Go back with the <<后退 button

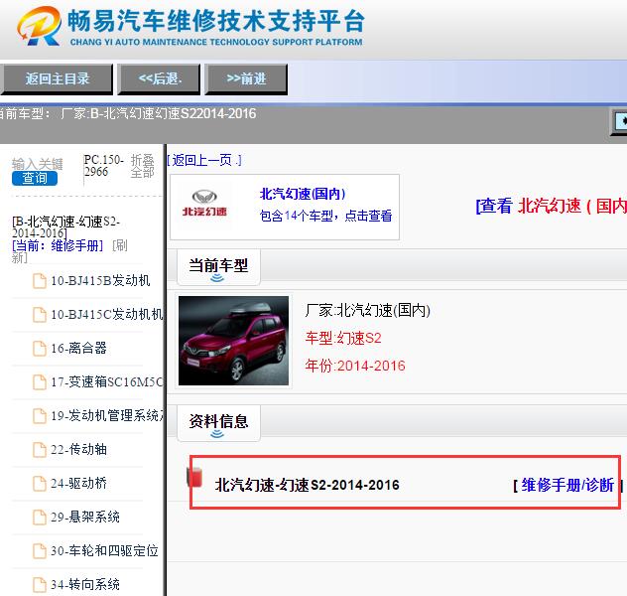pyautogui.click(x=159, y=78)
